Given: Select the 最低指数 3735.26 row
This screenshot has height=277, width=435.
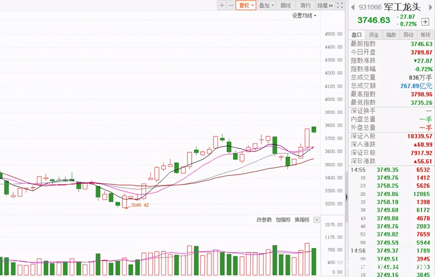Looking at the screenshot, I should click(x=391, y=103).
